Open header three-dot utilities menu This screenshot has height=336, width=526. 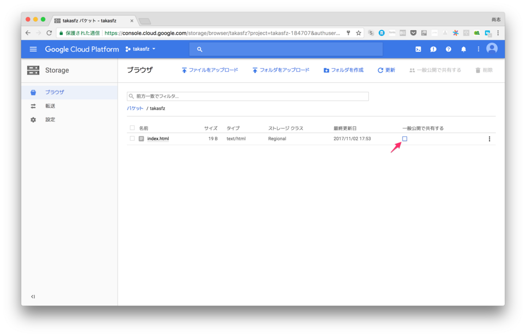coord(478,49)
